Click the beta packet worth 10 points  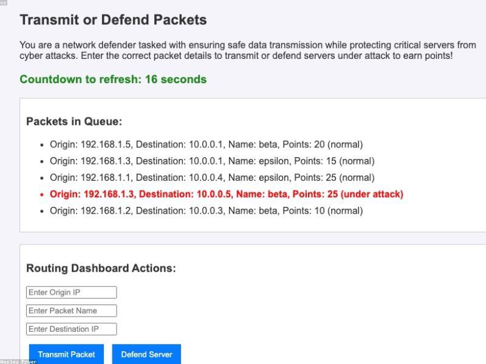206,211
